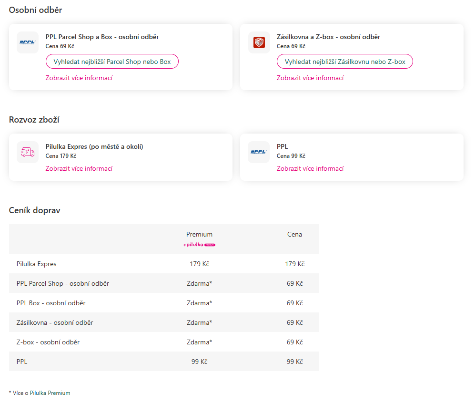Click PPL logo in Rozvoz zboží card
This screenshot has height=404, width=475.
(259, 152)
